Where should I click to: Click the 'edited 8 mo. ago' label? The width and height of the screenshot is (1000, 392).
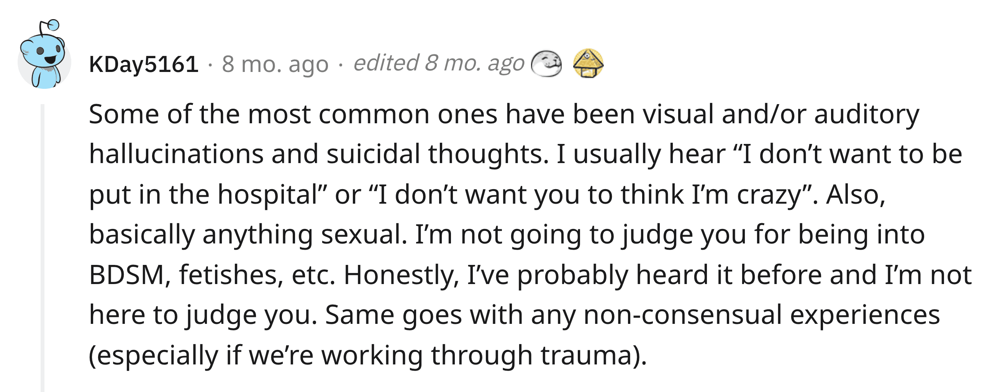pos(439,63)
